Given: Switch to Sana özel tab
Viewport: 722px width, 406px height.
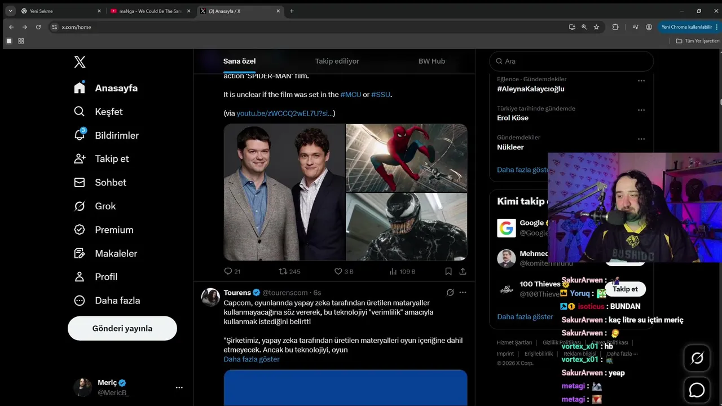Looking at the screenshot, I should (x=240, y=61).
